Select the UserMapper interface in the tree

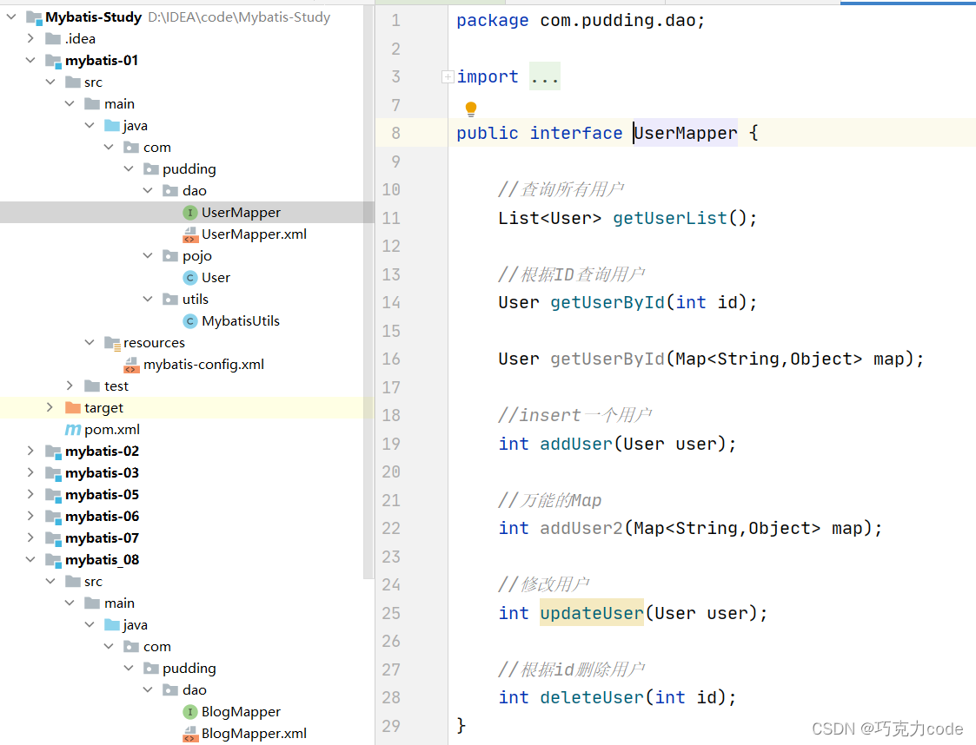point(241,213)
